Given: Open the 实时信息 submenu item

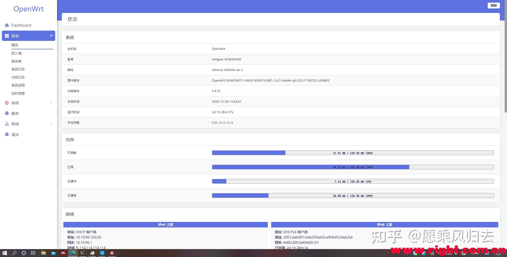Looking at the screenshot, I should (x=18, y=93).
